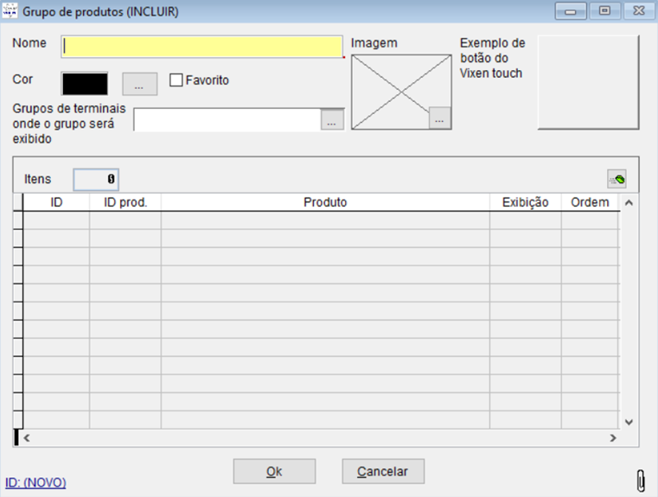Click the window icon in title bar
658x497 pixels.
pyautogui.click(x=11, y=11)
